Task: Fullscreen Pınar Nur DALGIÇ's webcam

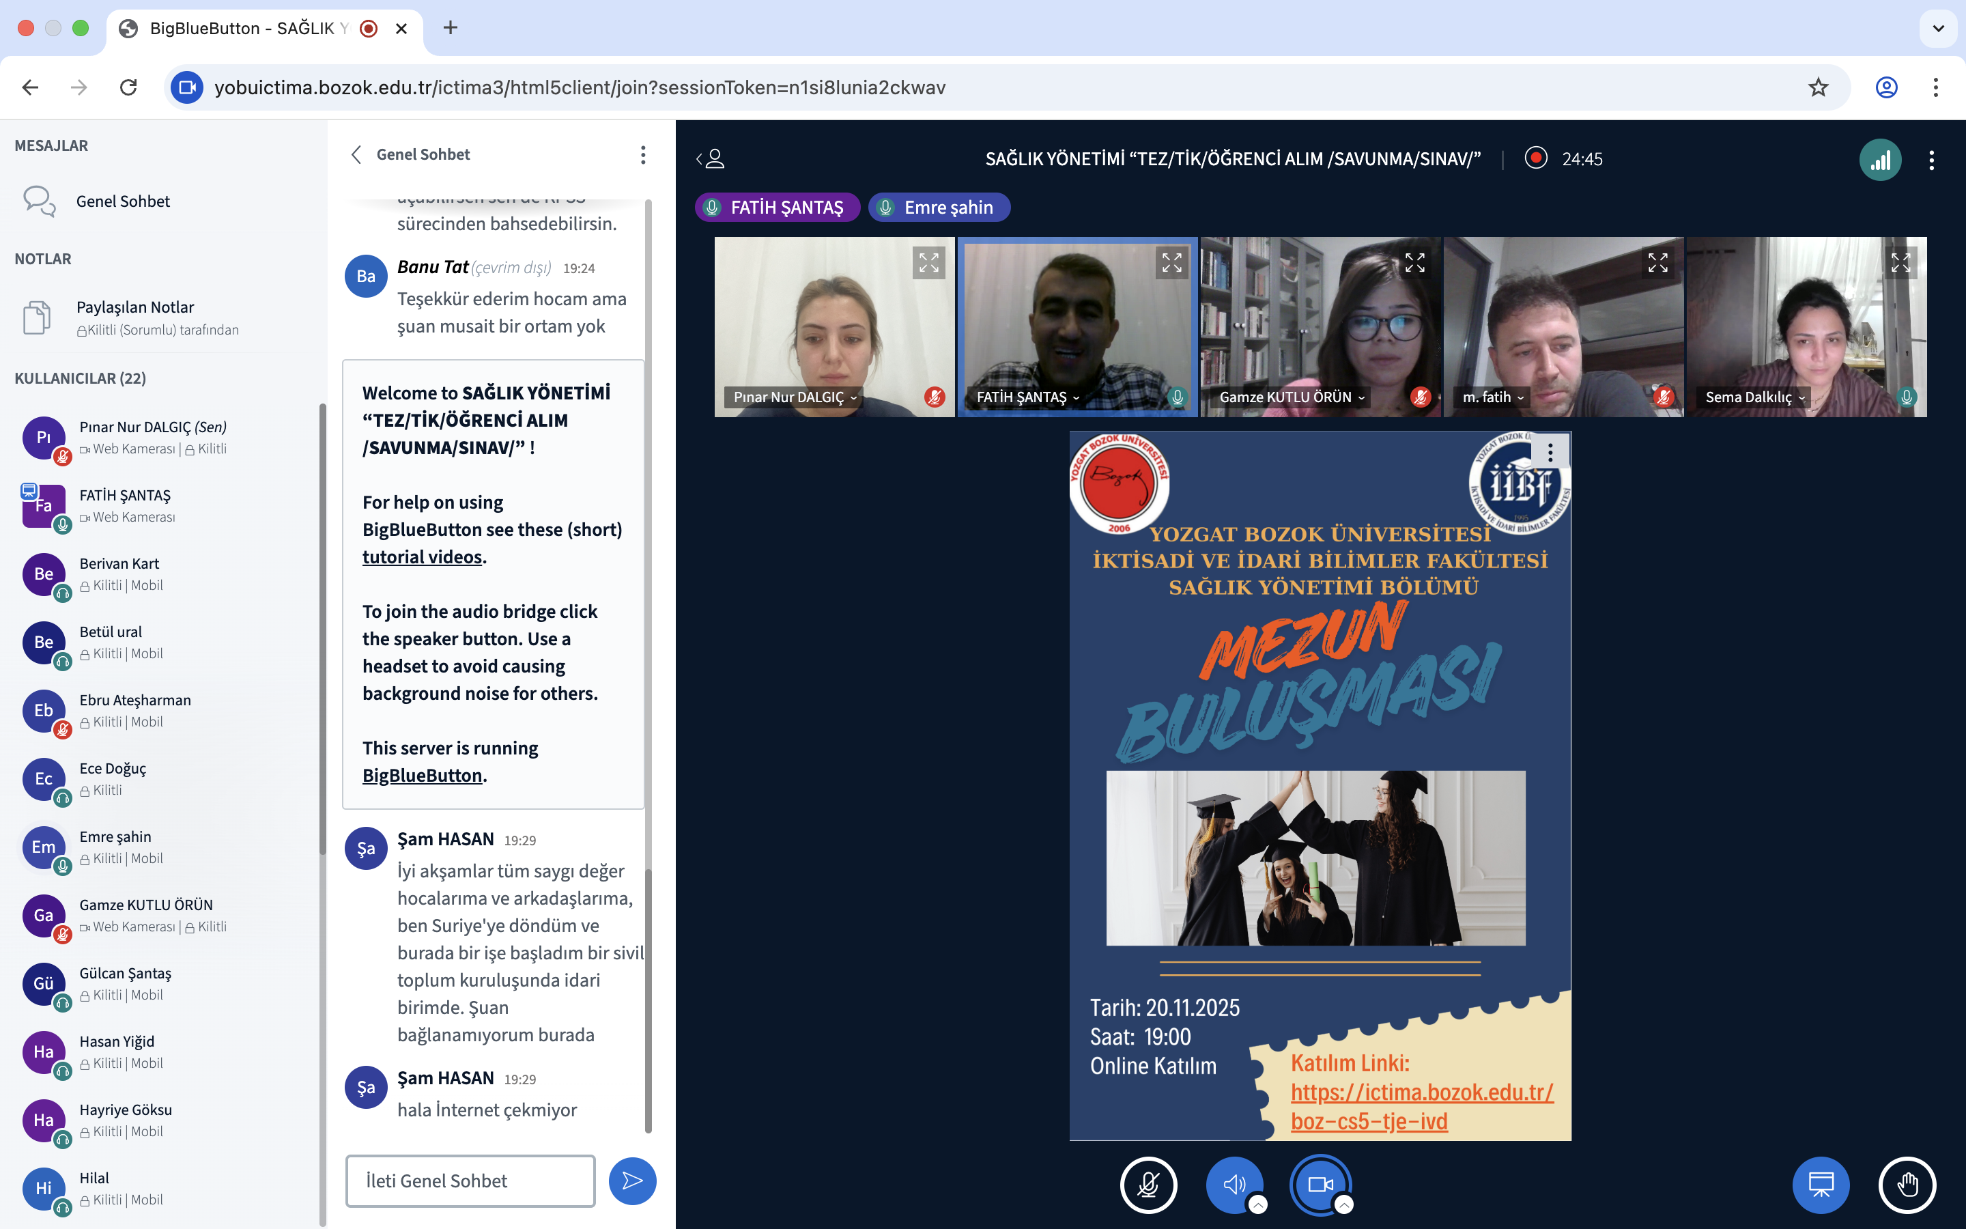Action: point(928,263)
